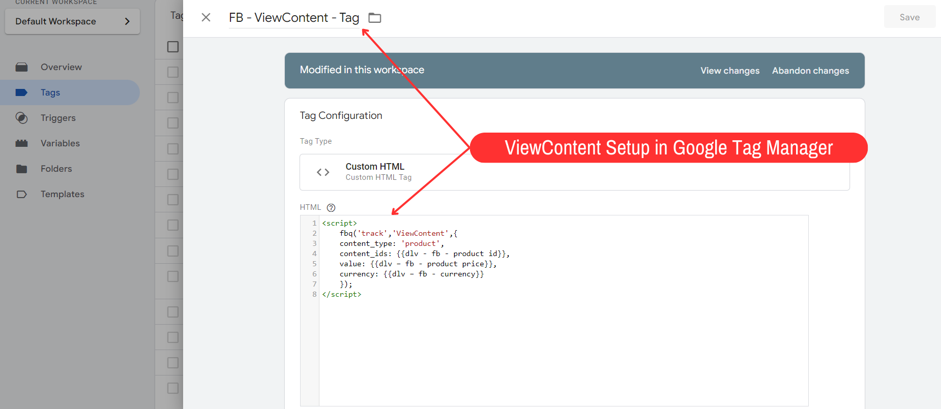This screenshot has height=409, width=941.
Task: Click the Triggers target icon
Action: (21, 118)
